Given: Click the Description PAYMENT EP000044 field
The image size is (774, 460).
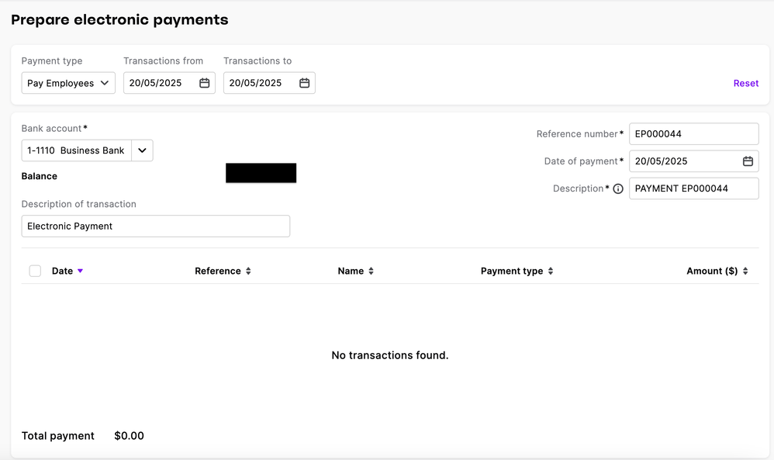Looking at the screenshot, I should (693, 188).
